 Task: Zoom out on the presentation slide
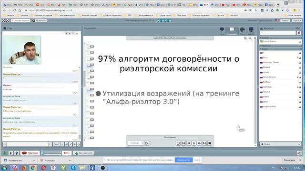250,38
